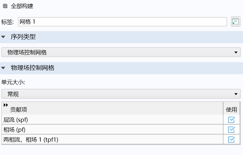243x155 pixels.
Task: Click the Build All (全部构建) mesh icon
Action: (5, 6)
